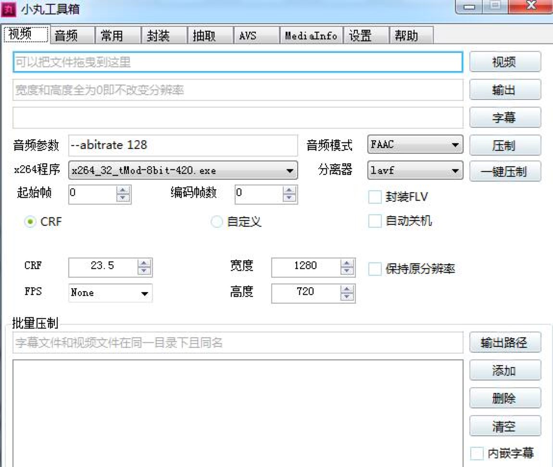Enable the 自动关机 checkbox
The height and width of the screenshot is (467, 553).
pos(374,221)
